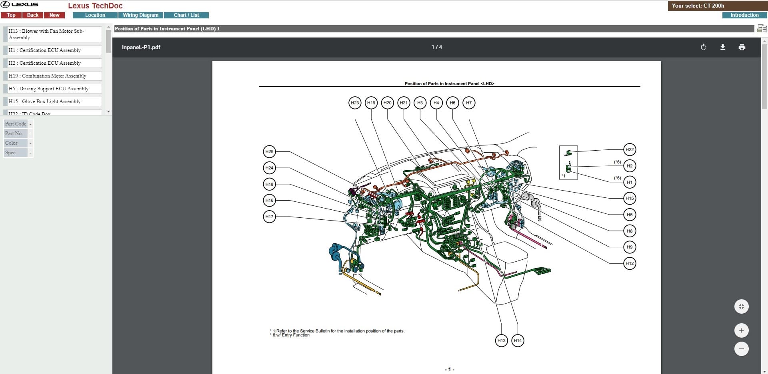Click the H8 callout circle

click(630, 231)
